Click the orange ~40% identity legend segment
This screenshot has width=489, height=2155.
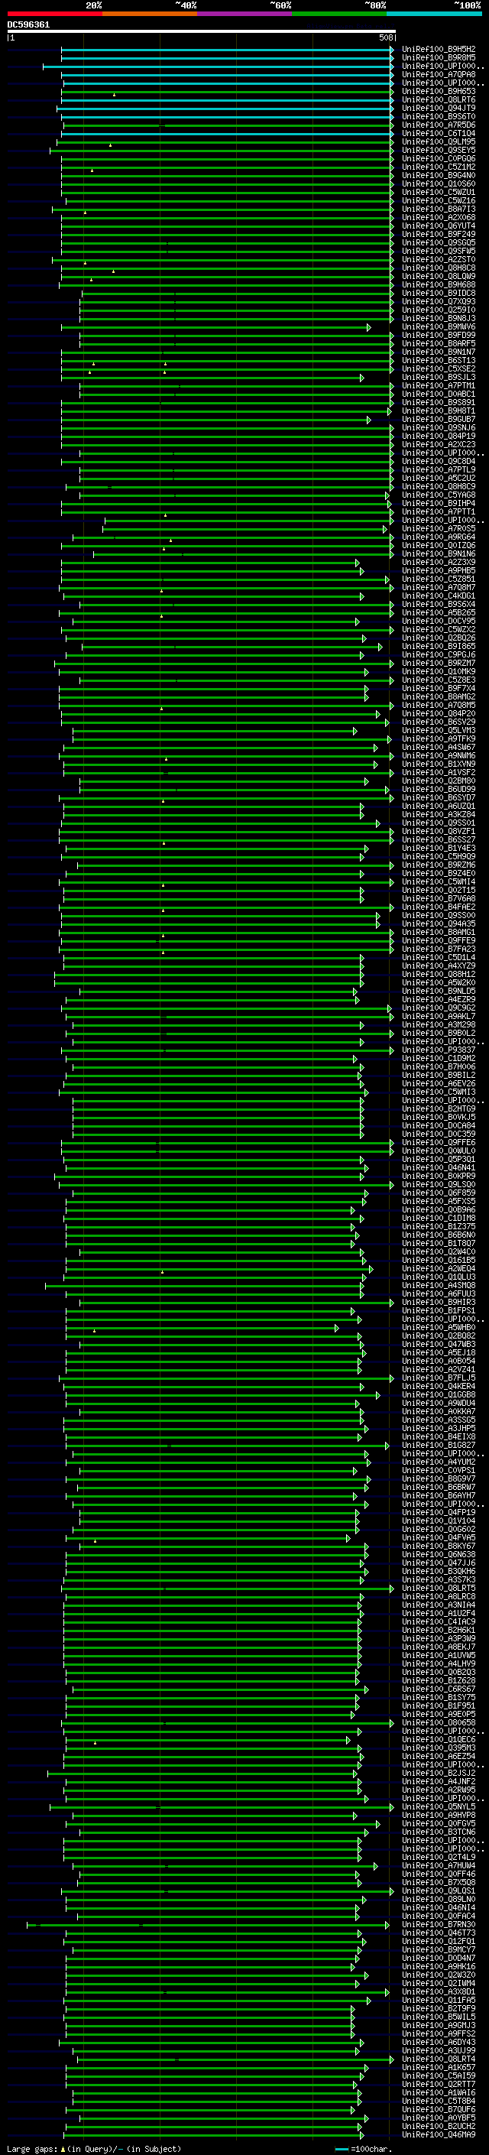click(150, 14)
